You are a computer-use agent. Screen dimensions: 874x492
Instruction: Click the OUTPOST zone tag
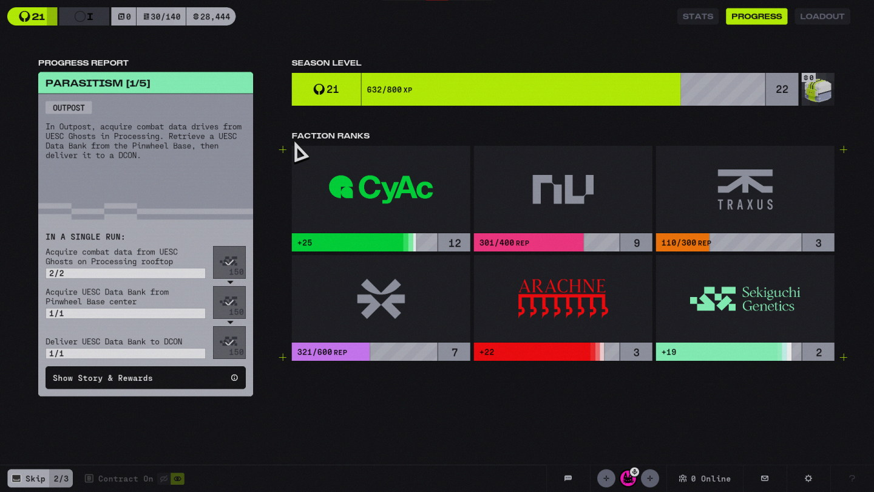[x=69, y=108]
